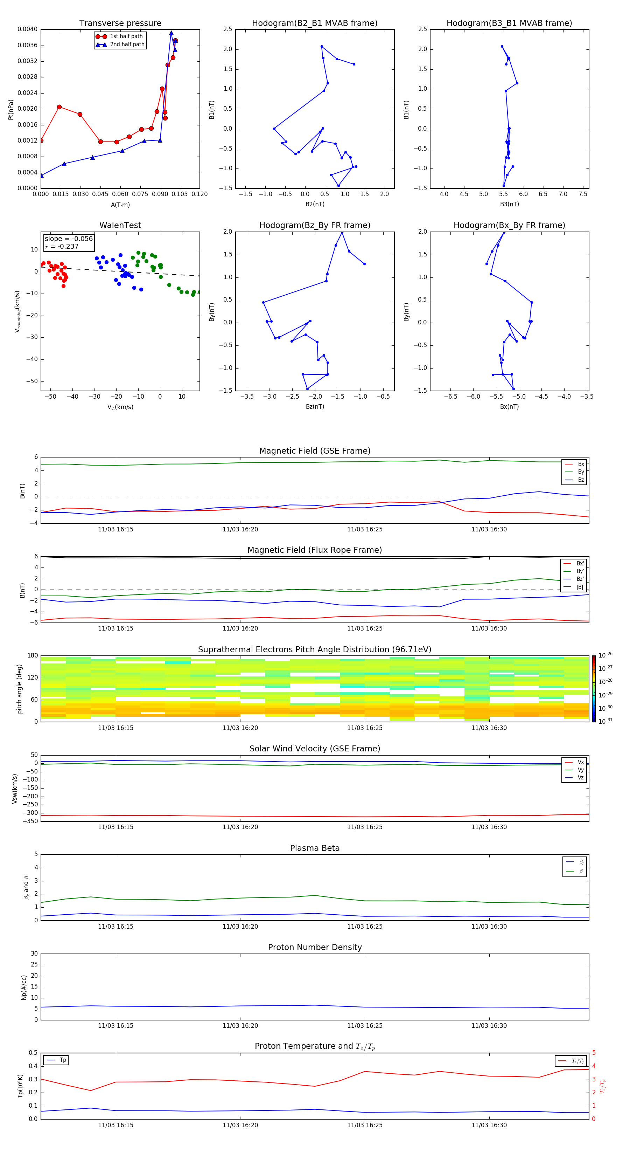630x1156 pixels.
Task: Click the "Pt(nPa)" y-axis label
Action: [11, 109]
